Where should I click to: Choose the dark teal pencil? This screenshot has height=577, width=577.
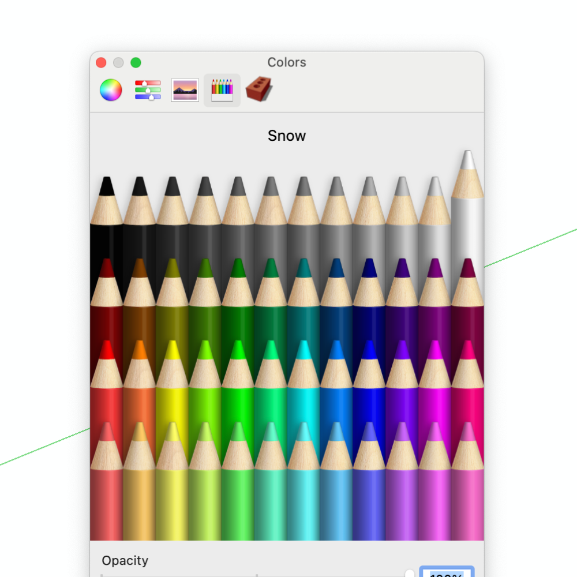304,299
